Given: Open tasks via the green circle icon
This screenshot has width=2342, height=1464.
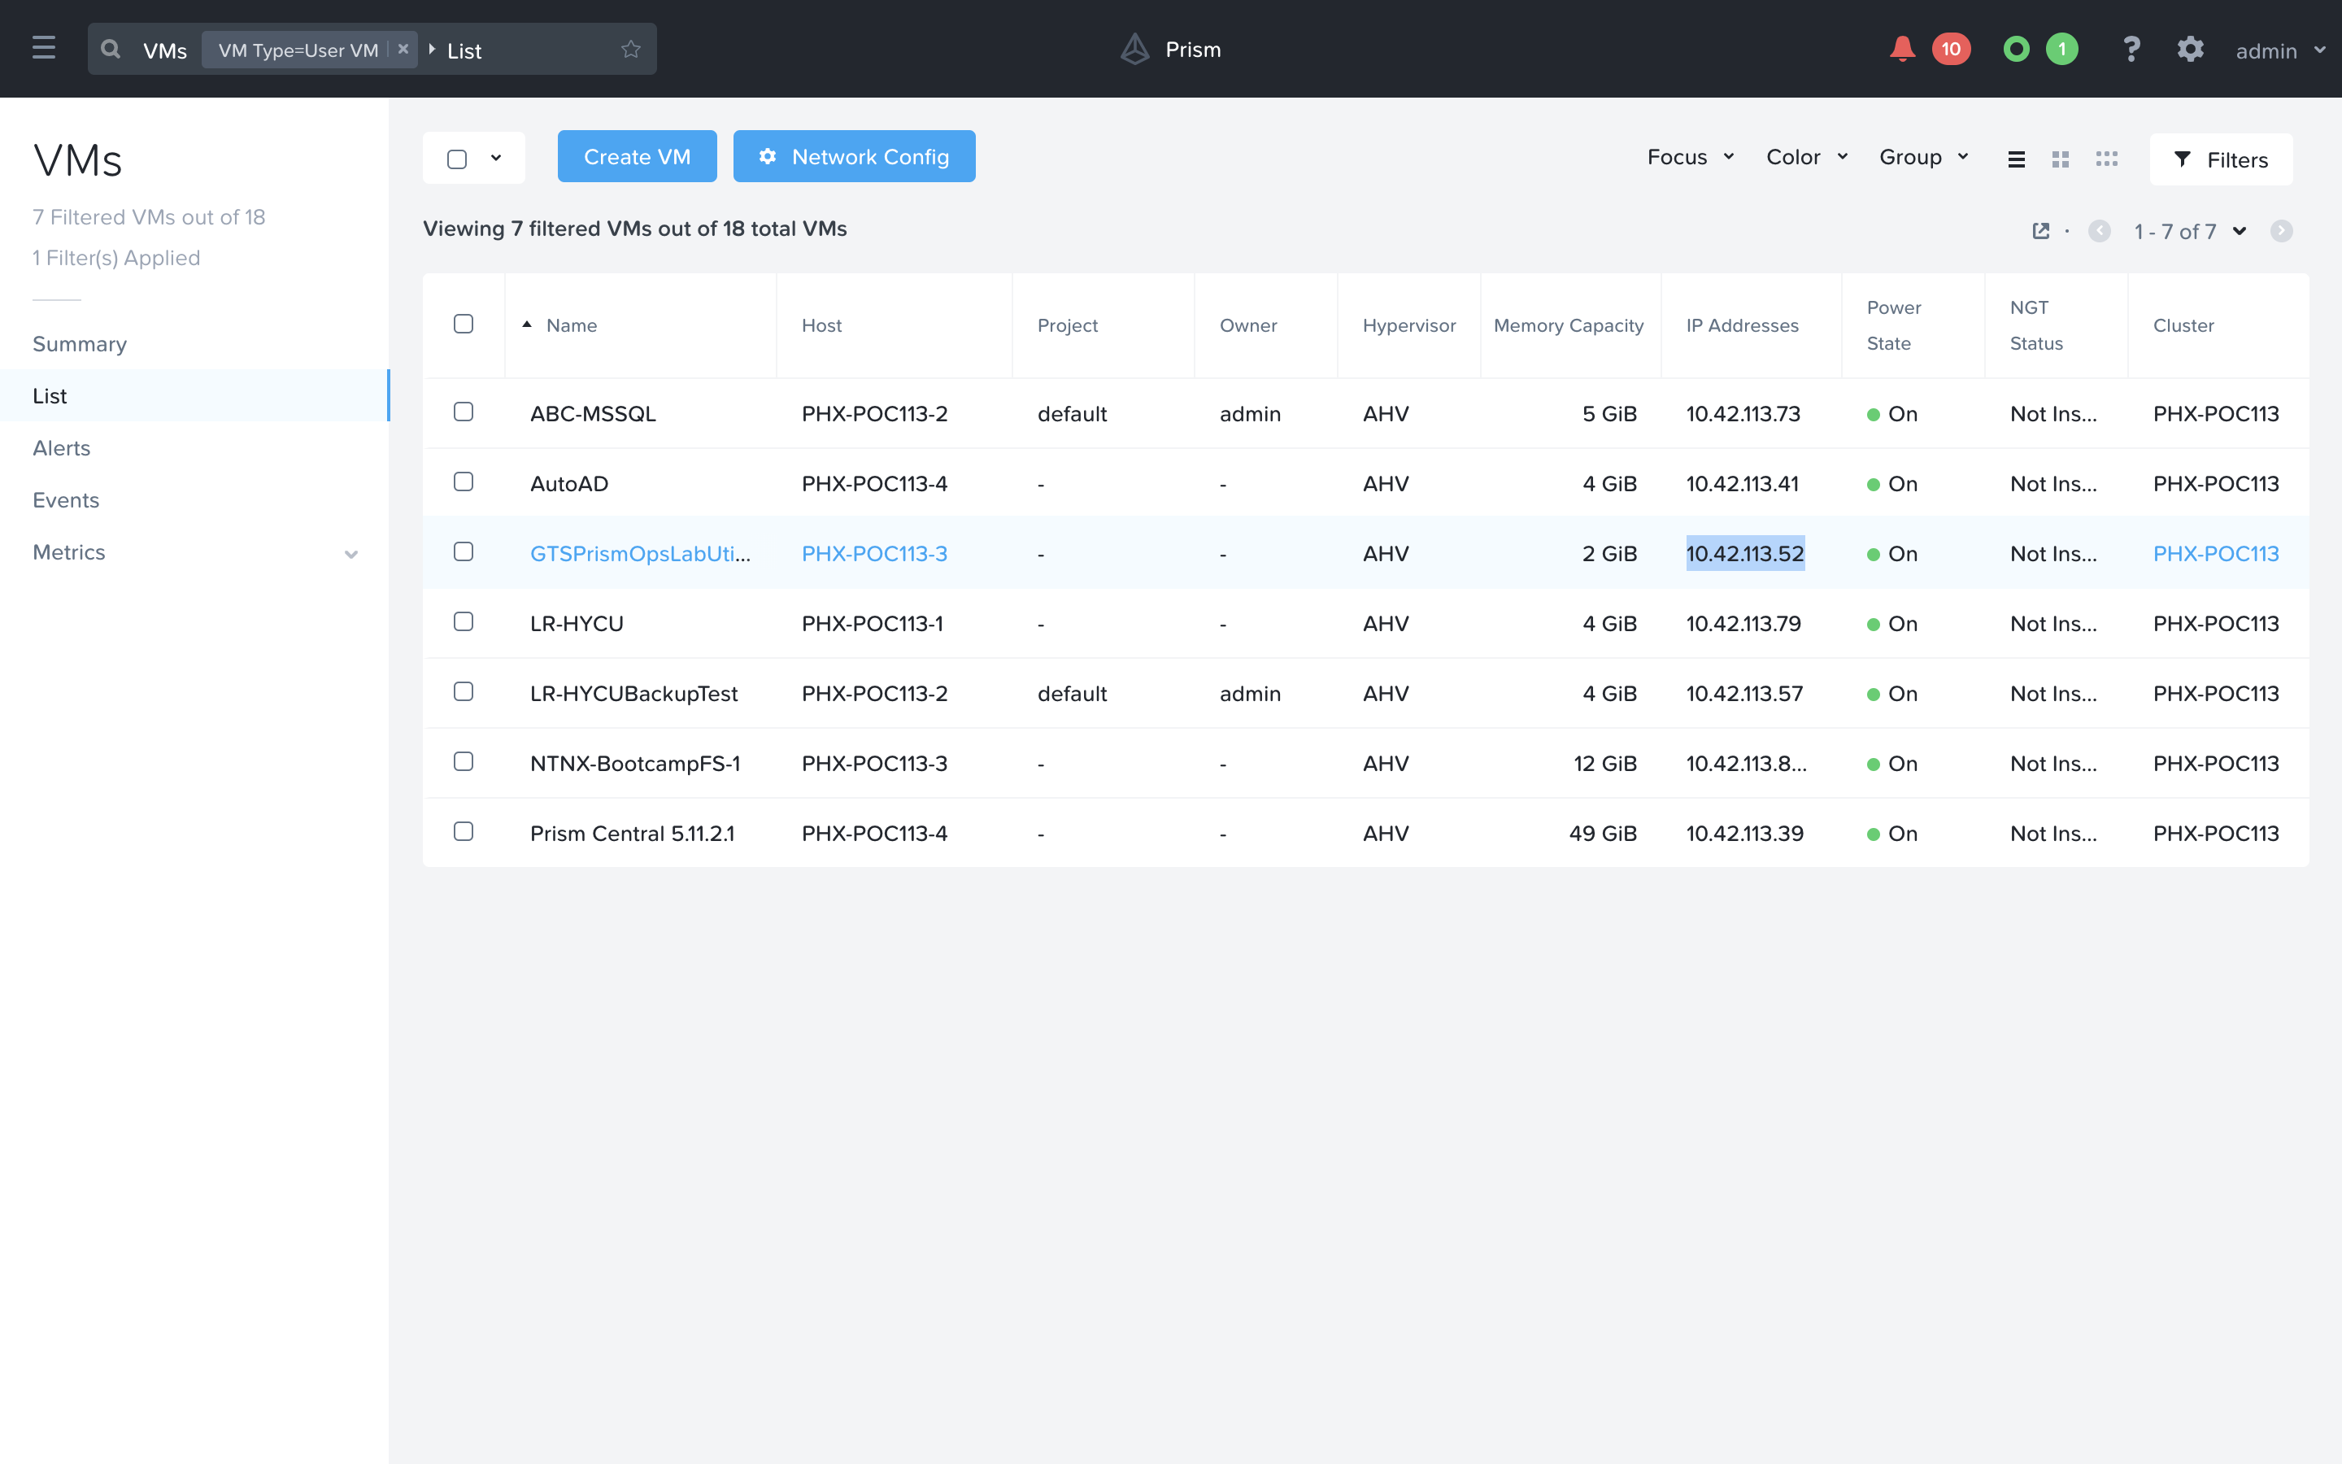Looking at the screenshot, I should tap(2016, 49).
